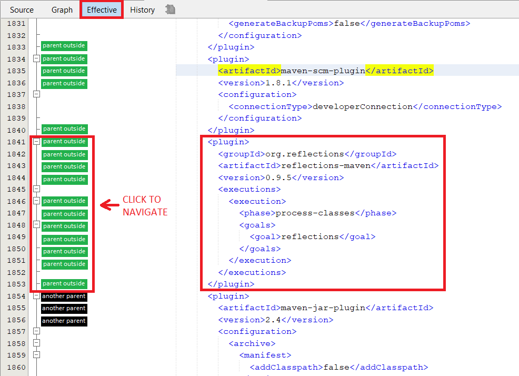Click the toolbar icon beside History tab
Screen dimensions: 519x376
[170, 9]
